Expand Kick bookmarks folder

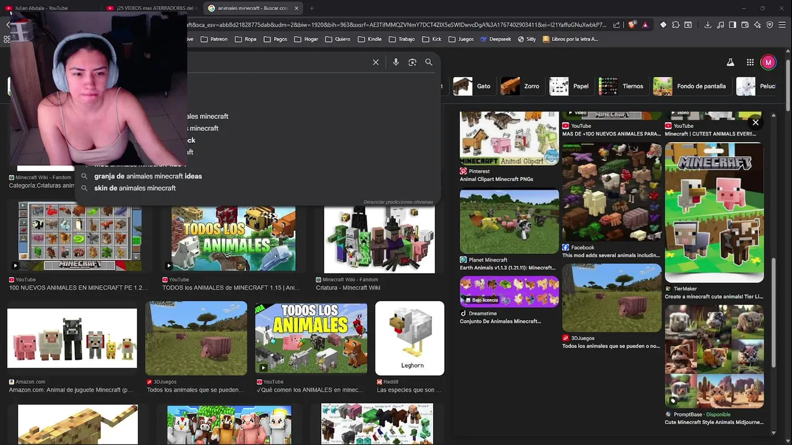click(431, 39)
